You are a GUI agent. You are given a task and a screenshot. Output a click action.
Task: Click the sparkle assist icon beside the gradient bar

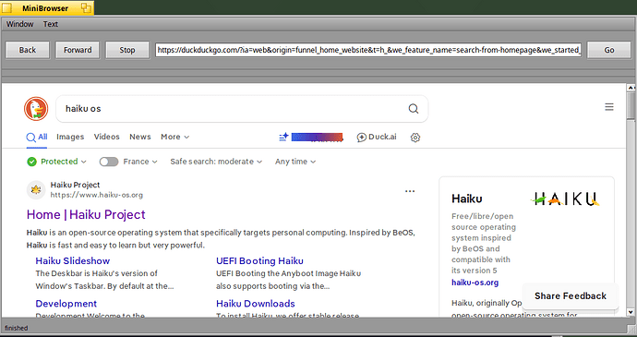pyautogui.click(x=283, y=137)
